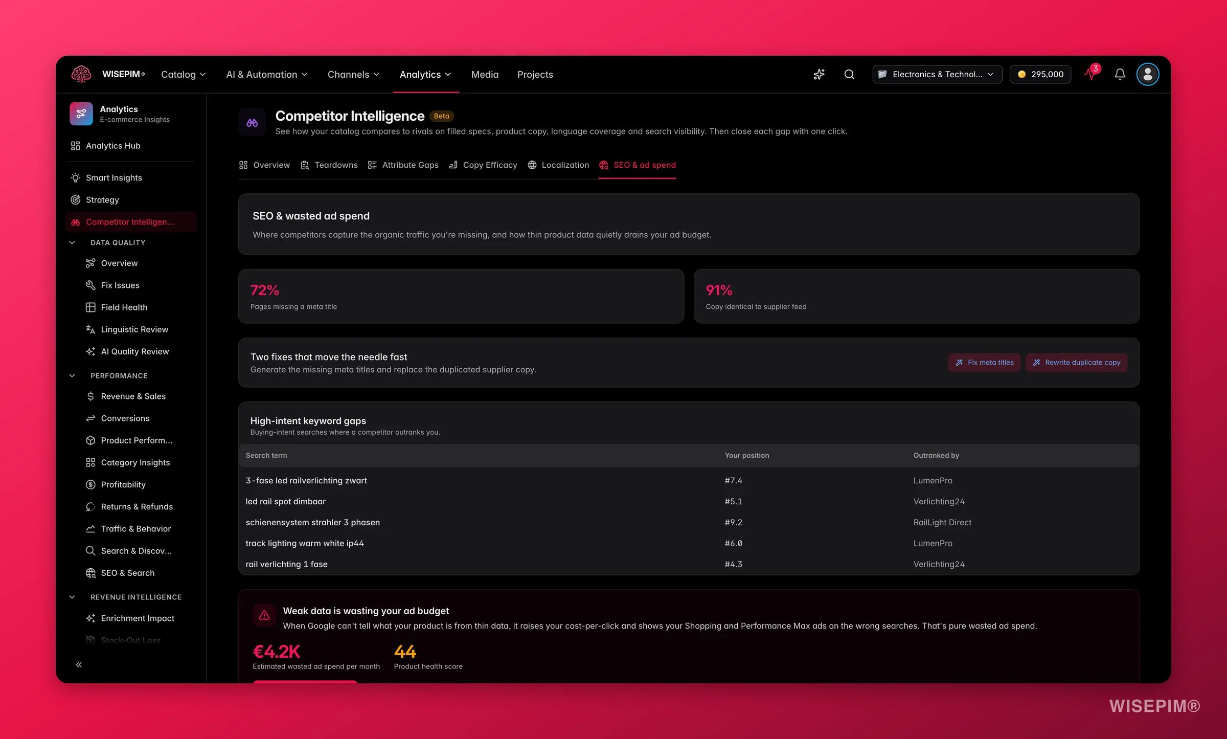This screenshot has height=739, width=1227.
Task: Collapse the PERFORMANCE section
Action: click(72, 375)
